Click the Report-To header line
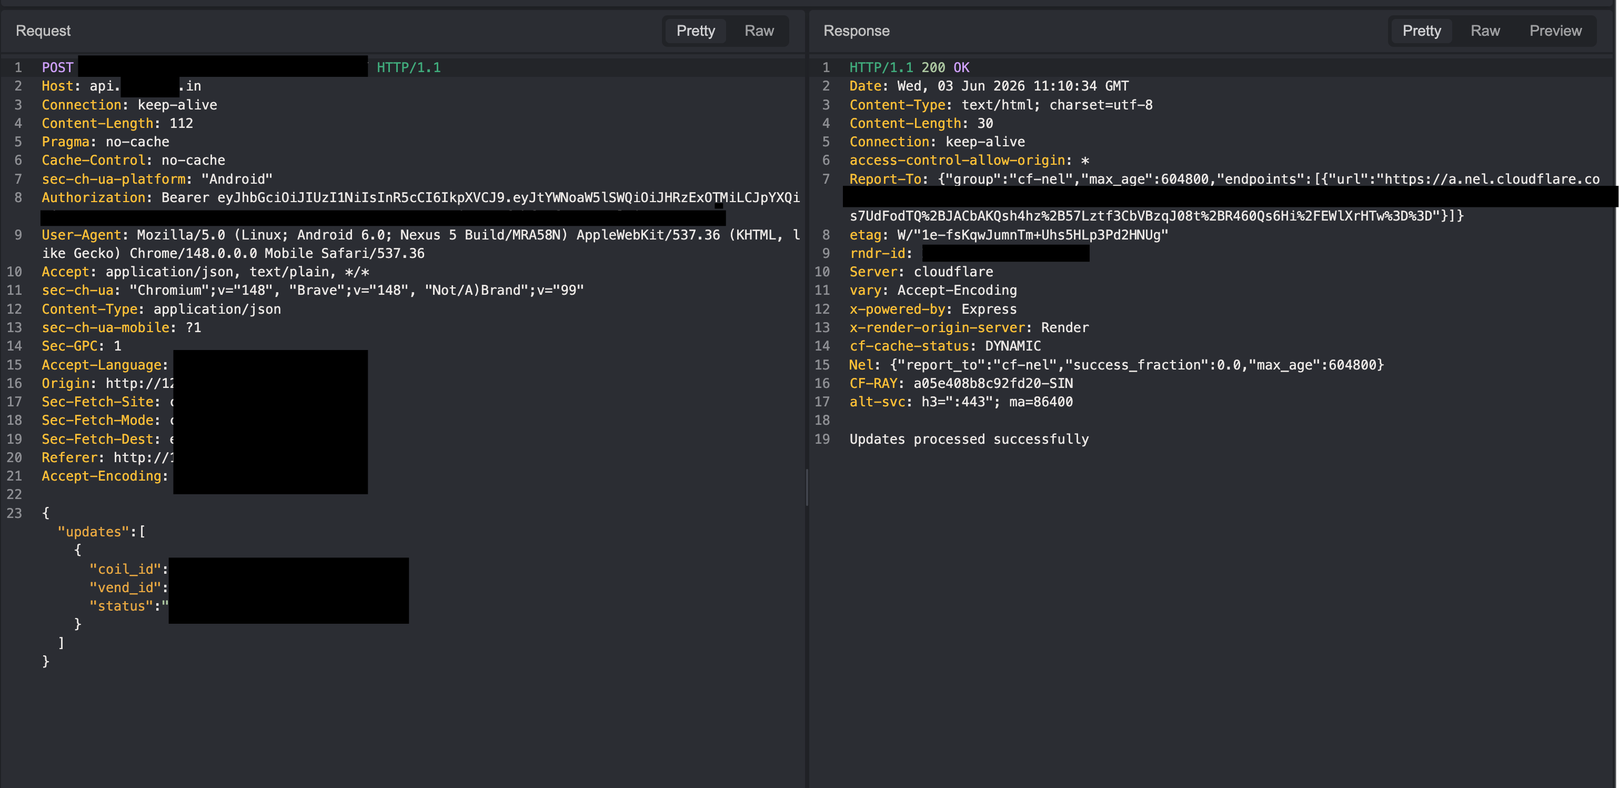The width and height of the screenshot is (1619, 788). pos(1224,179)
